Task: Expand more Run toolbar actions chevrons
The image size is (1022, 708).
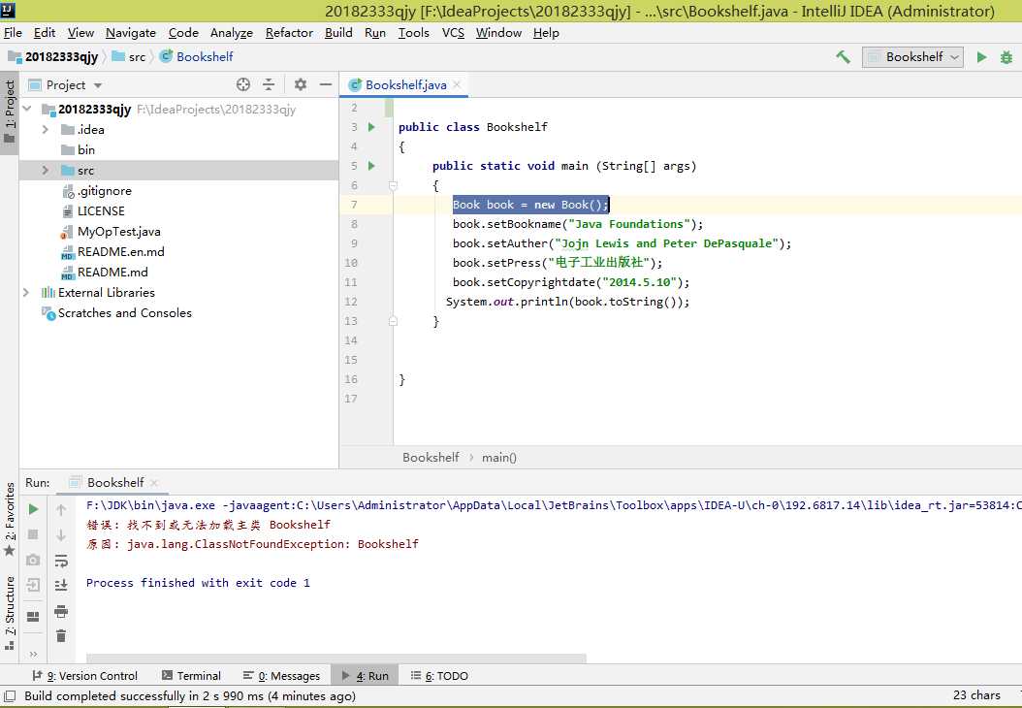Action: click(x=33, y=654)
